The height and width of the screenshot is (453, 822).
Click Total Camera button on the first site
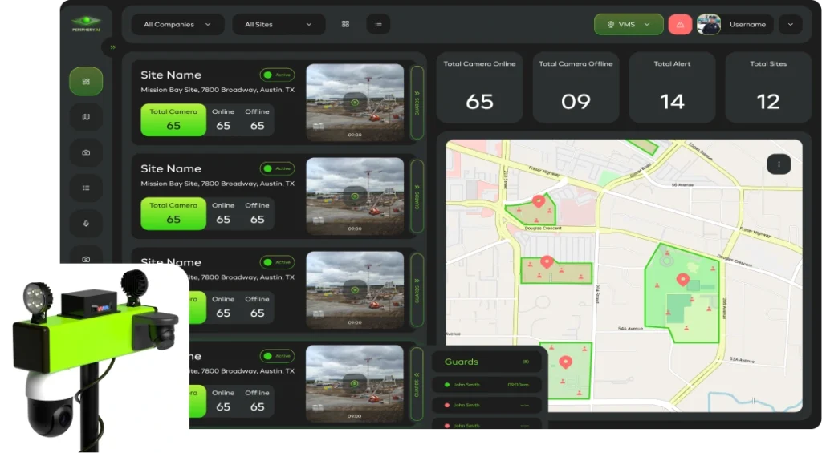(173, 119)
